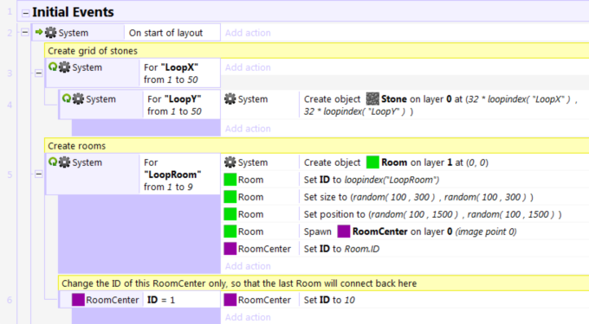589x324 pixels.
Task: Select the System gear icon beside LoopX
Action: click(x=65, y=67)
